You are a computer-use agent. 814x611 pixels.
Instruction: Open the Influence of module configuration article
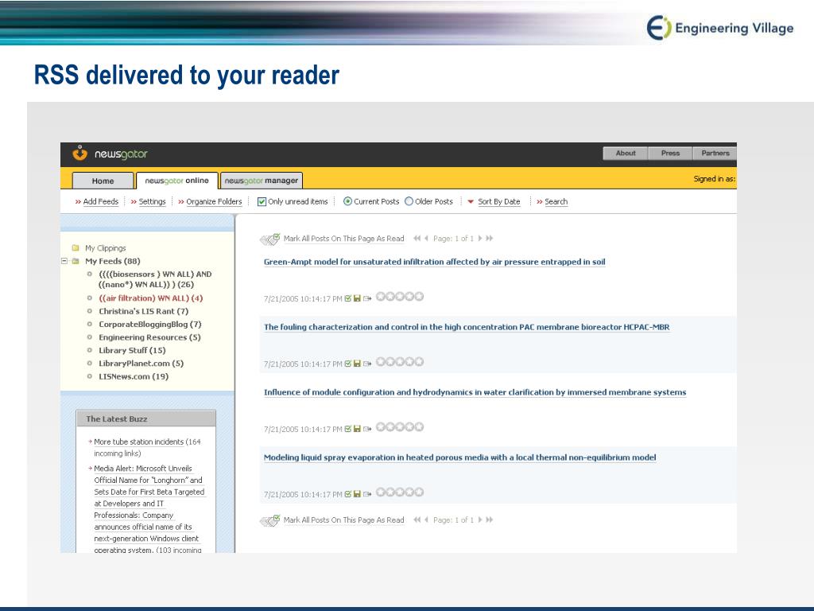pos(475,392)
